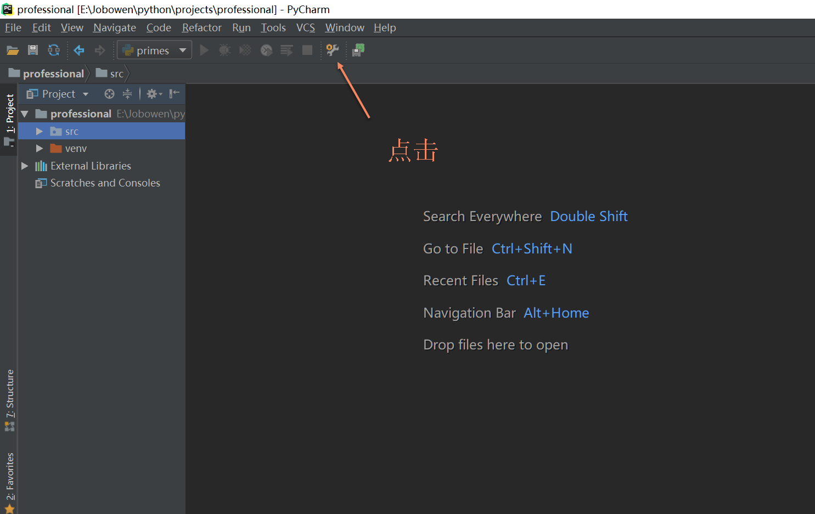Screen dimensions: 815x514
Task: Select Scratches and Consoles item
Action: pos(105,183)
